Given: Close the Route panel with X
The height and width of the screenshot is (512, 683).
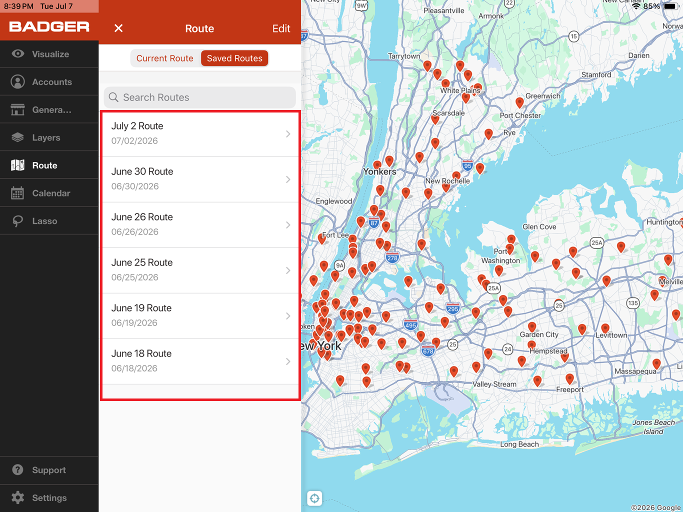Looking at the screenshot, I should coord(118,28).
